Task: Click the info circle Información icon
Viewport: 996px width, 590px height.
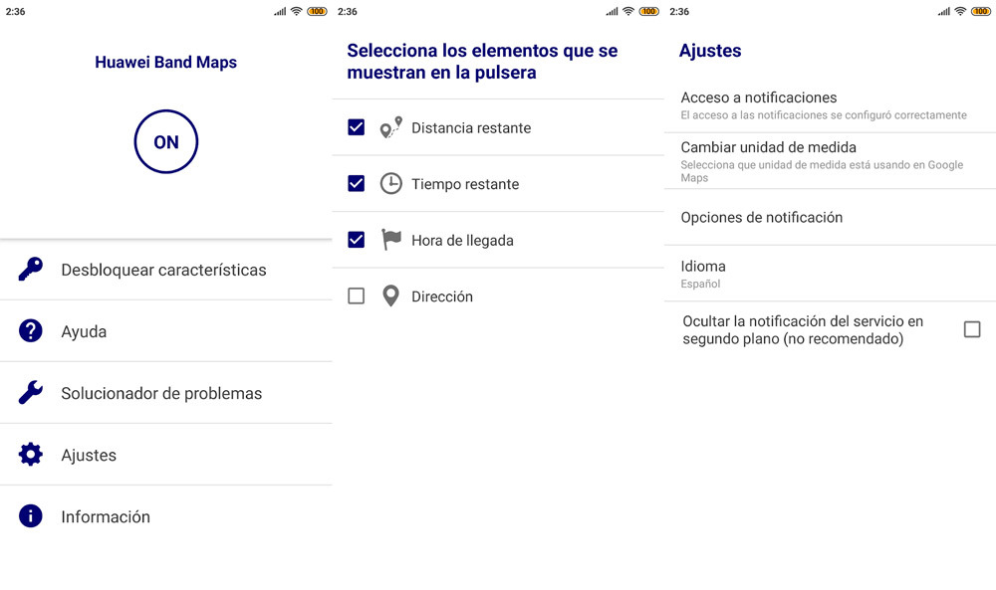Action: point(31,516)
